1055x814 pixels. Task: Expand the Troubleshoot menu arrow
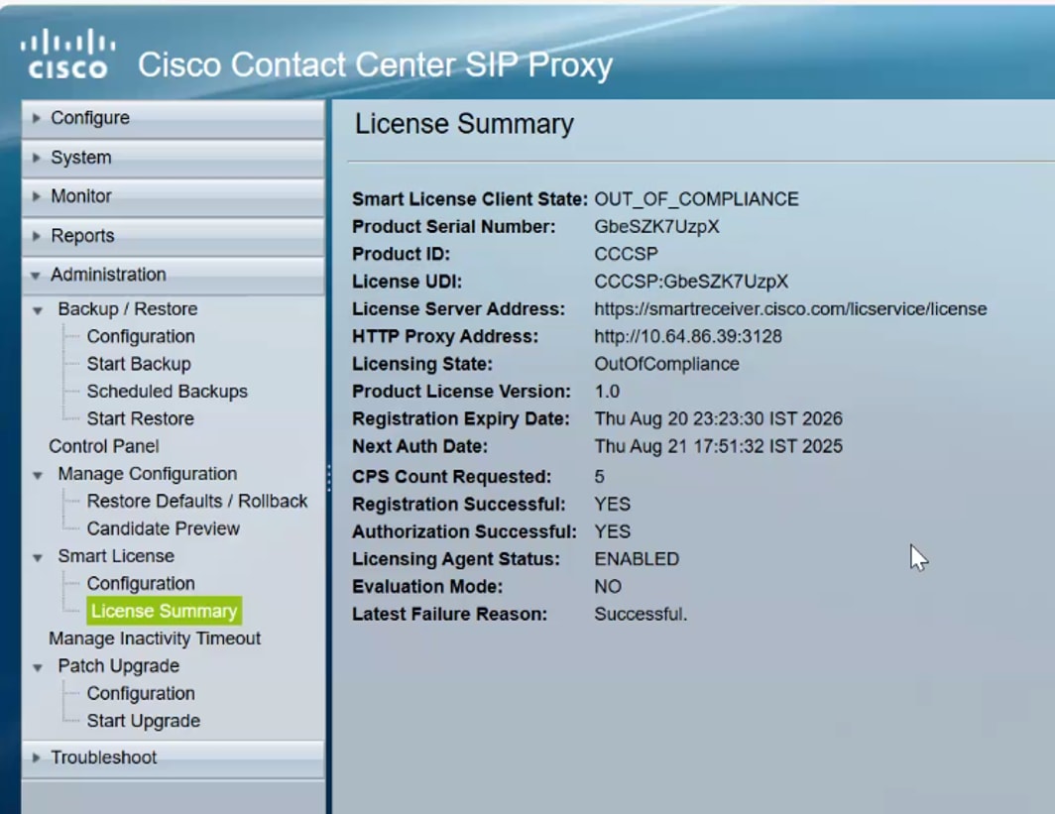(x=37, y=757)
